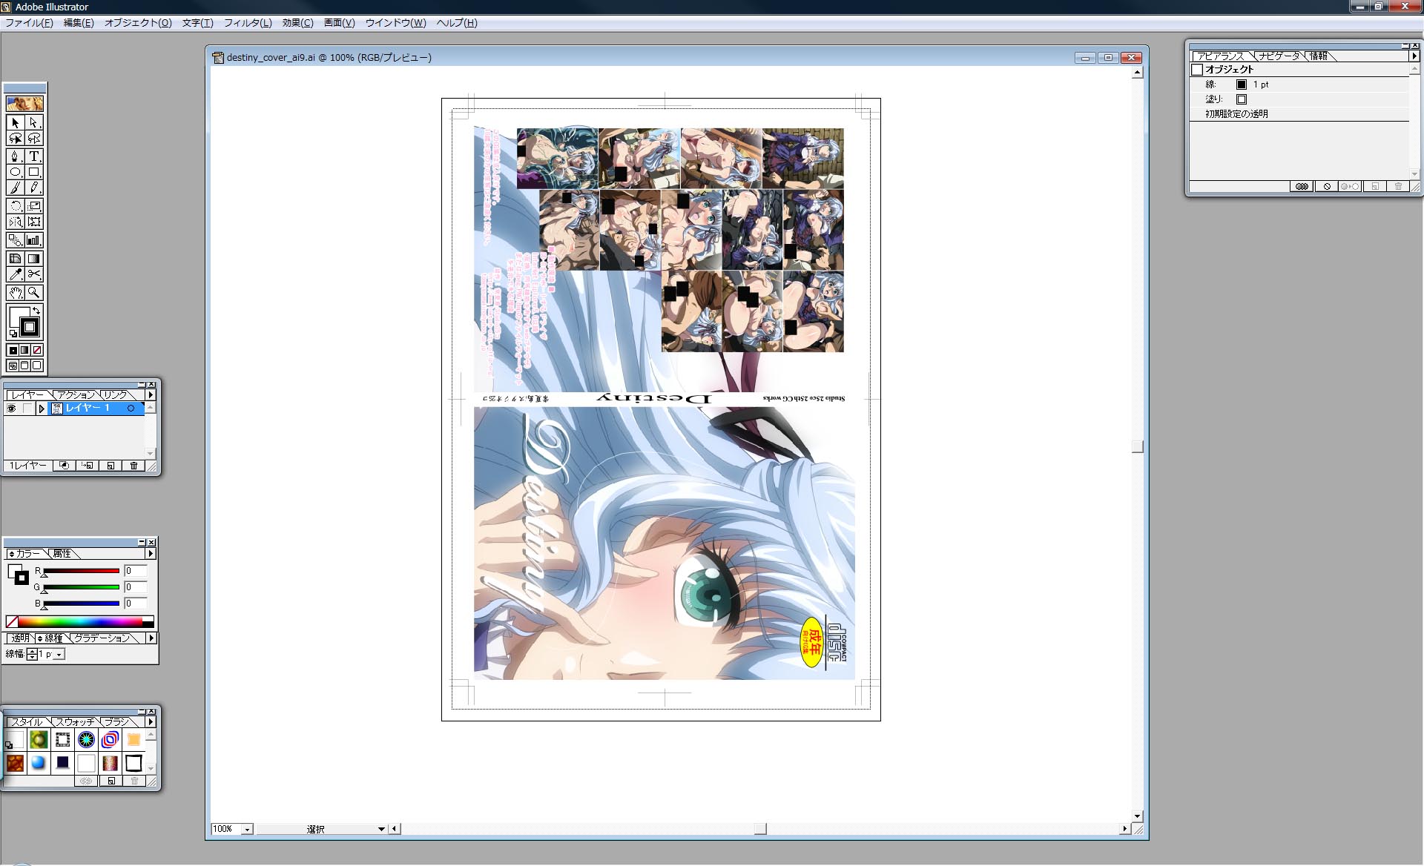Select the Type tool
The image size is (1424, 866).
tap(34, 156)
